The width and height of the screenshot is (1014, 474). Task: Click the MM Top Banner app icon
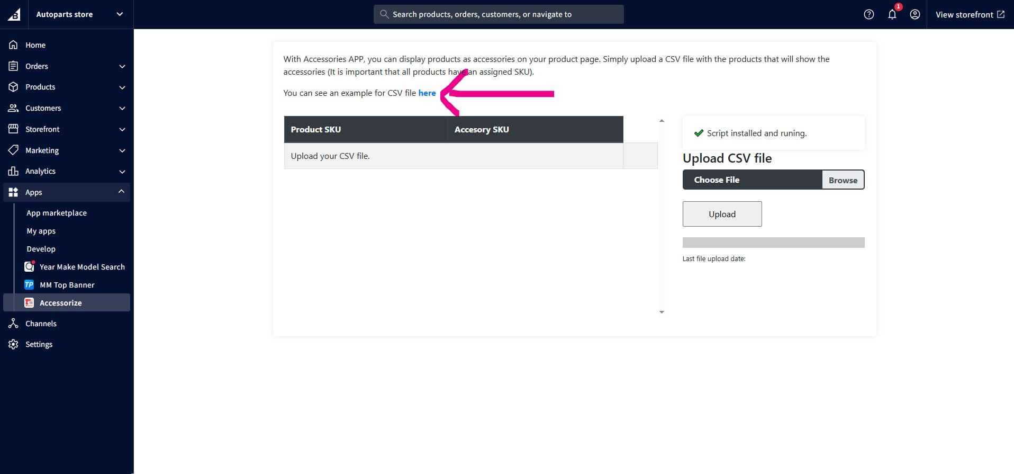tap(29, 285)
